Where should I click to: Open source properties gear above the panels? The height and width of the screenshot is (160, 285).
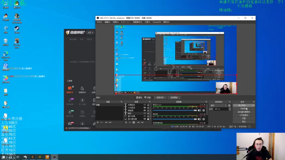139,97
